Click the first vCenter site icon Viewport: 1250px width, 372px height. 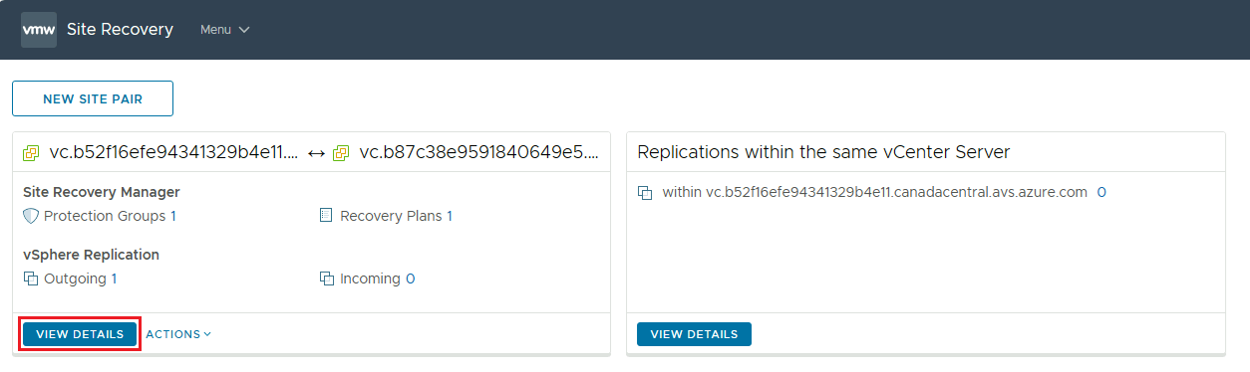32,153
